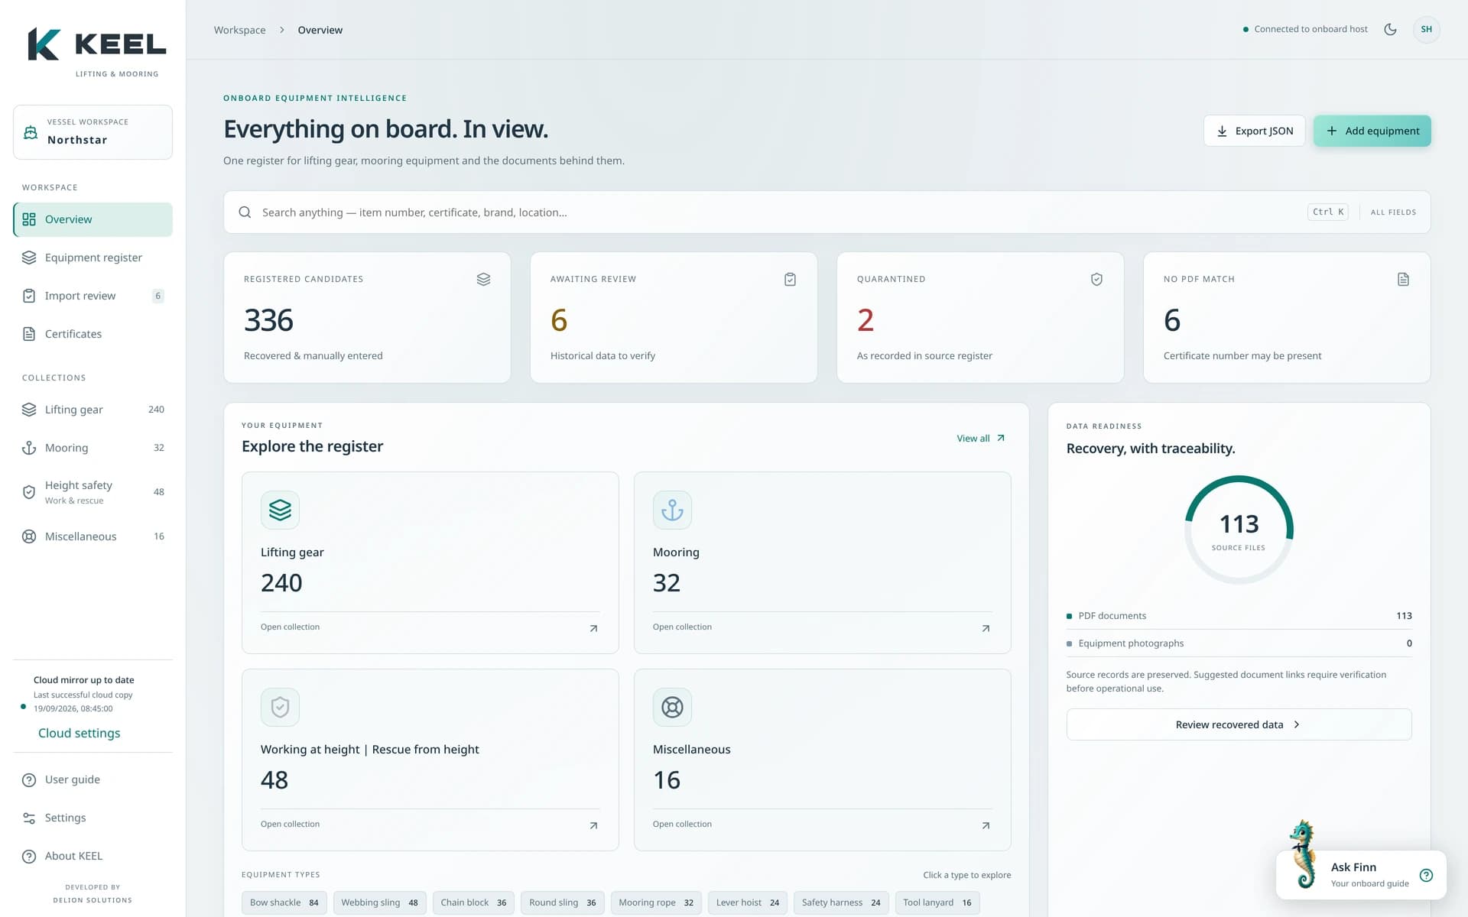Select Mooring collection in sidebar

(93, 448)
